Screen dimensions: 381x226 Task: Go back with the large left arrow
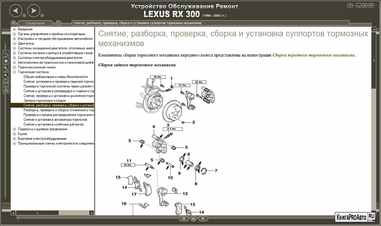[x=16, y=11]
